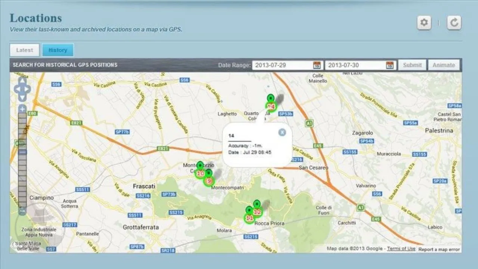Click the Carchitti label
This screenshot has width=478, height=269.
pyautogui.click(x=347, y=223)
